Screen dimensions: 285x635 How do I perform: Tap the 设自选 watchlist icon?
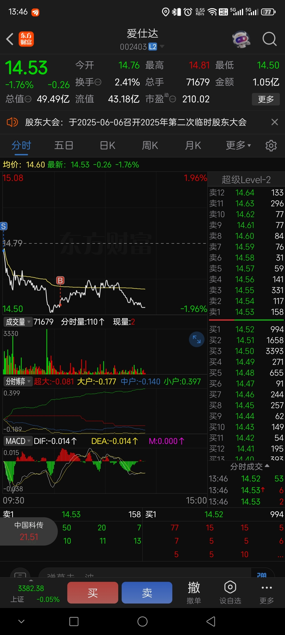230,593
